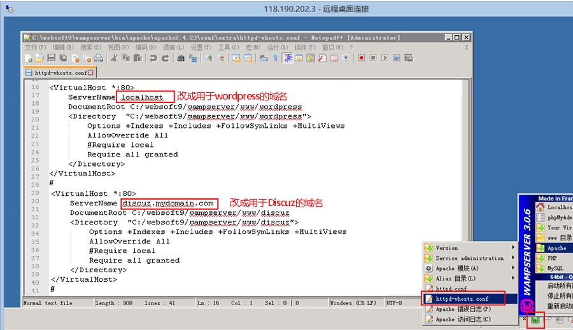
Task: Click the Cut scissors toolbar icon
Action: (114, 58)
